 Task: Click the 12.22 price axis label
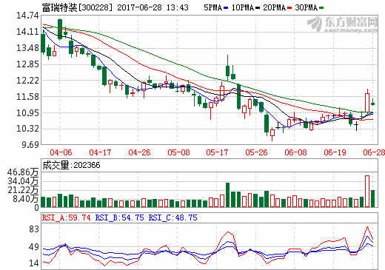pos(27,81)
